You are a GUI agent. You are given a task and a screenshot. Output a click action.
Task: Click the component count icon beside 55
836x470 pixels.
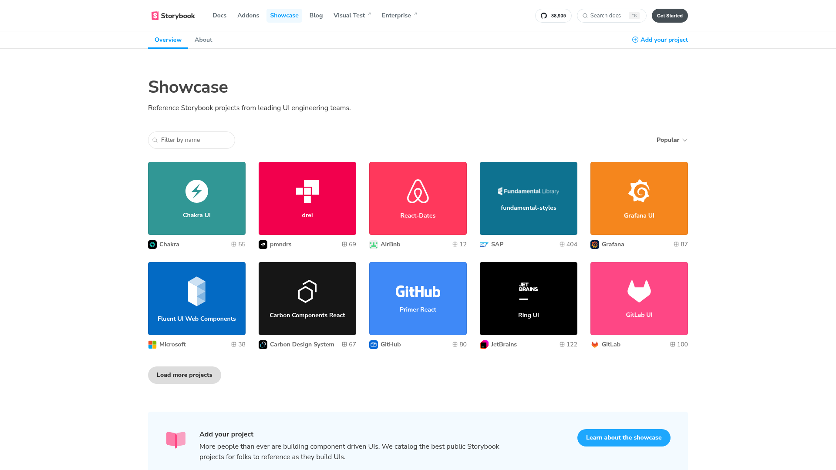234,244
